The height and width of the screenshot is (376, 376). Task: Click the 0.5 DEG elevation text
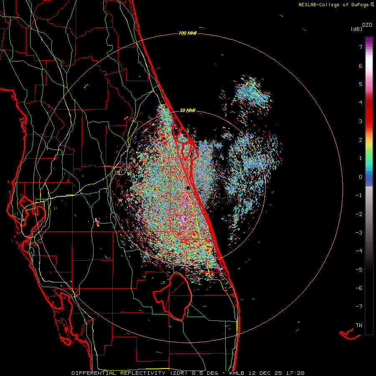coord(205,373)
